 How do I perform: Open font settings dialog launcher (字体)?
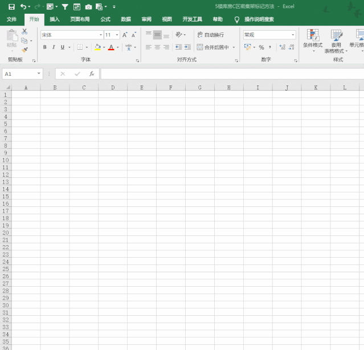pos(137,60)
